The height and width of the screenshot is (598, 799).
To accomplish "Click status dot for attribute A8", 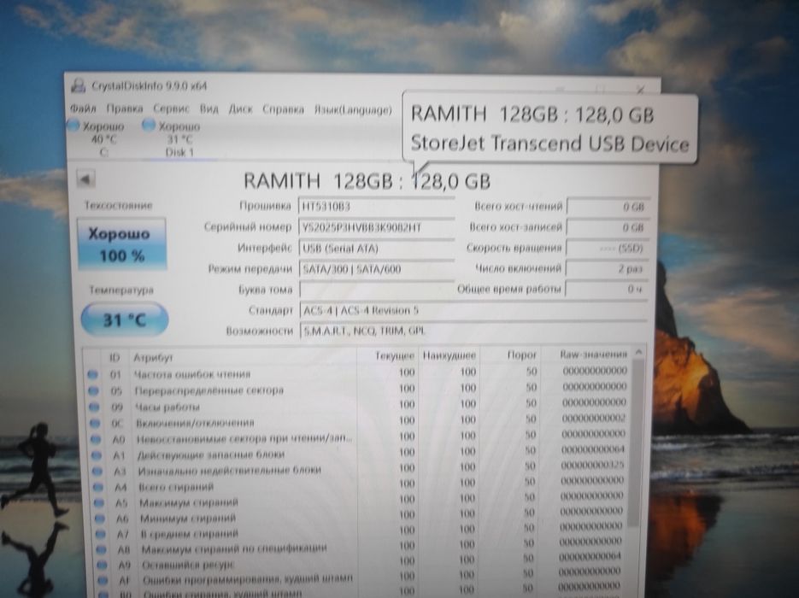I will (x=102, y=549).
